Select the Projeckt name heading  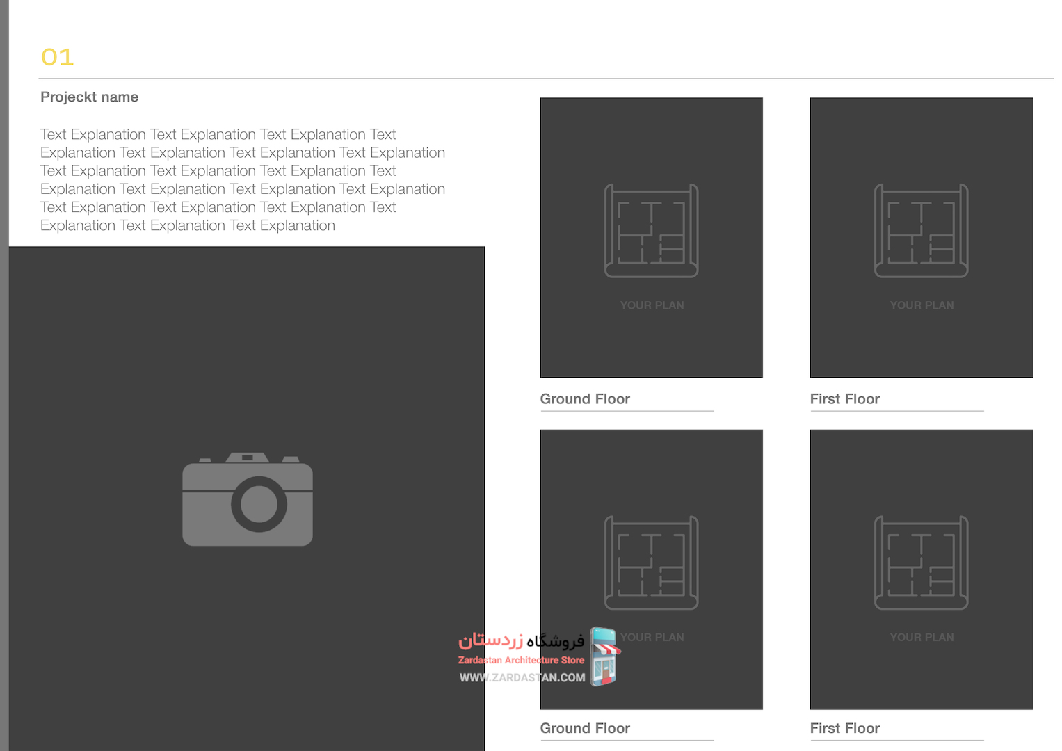pos(89,97)
